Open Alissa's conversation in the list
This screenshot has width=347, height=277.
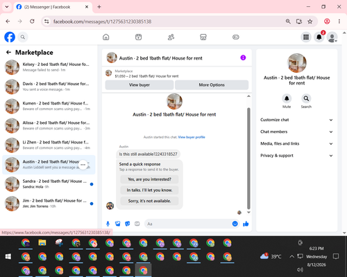49,125
